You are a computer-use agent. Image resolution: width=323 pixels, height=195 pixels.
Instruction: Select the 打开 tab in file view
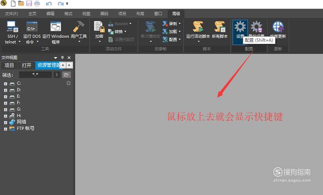(26, 65)
